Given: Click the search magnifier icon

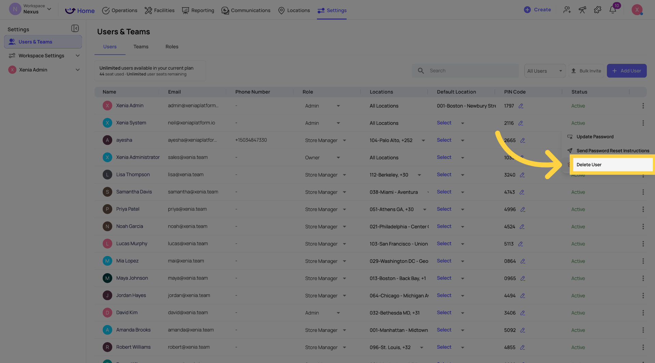Looking at the screenshot, I should [x=421, y=71].
